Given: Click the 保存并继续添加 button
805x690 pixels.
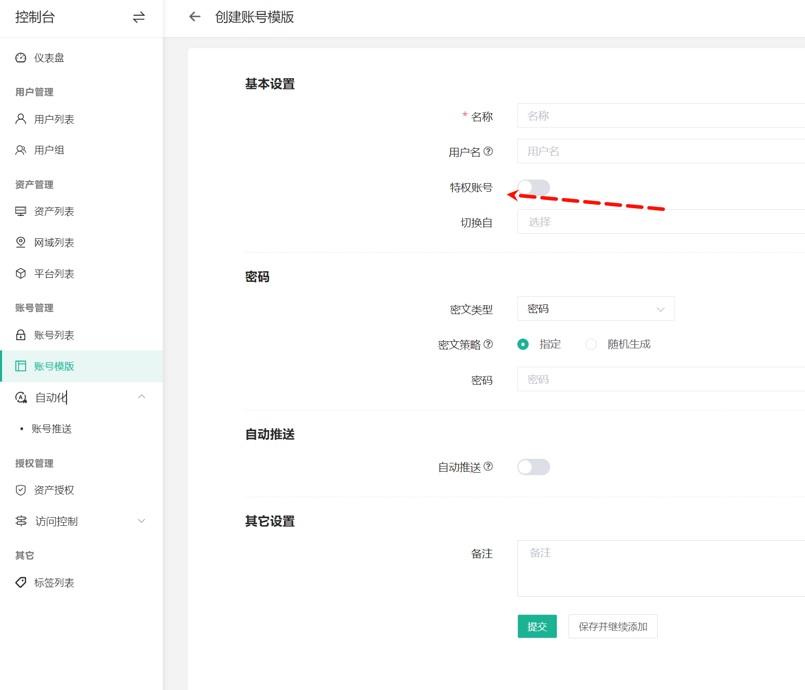Looking at the screenshot, I should [613, 627].
